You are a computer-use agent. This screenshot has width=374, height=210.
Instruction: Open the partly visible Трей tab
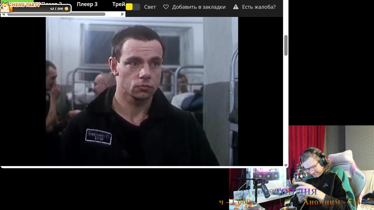[x=119, y=4]
